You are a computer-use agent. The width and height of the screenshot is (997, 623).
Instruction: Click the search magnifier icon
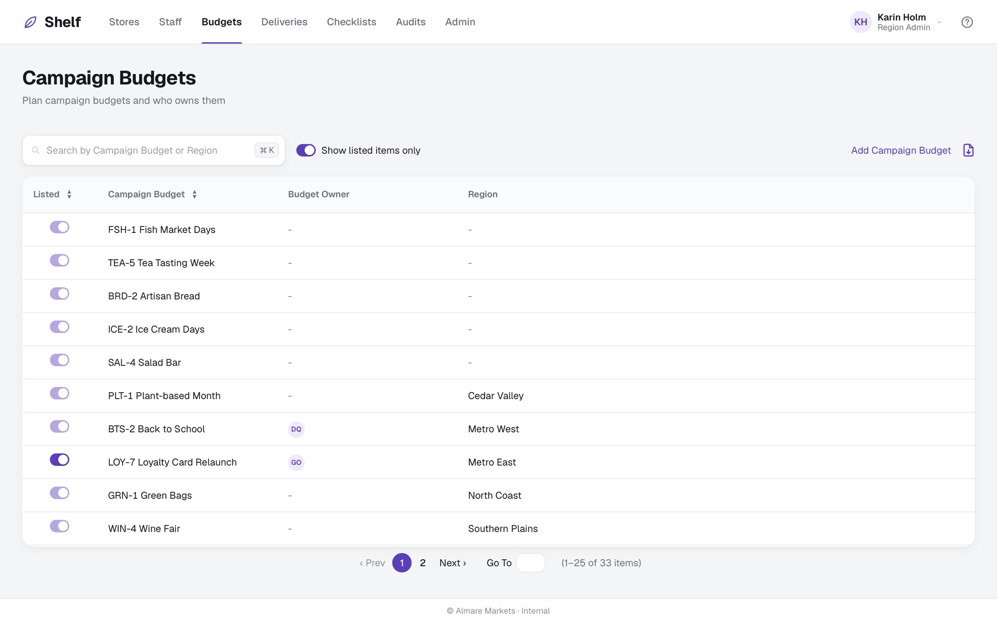(36, 150)
